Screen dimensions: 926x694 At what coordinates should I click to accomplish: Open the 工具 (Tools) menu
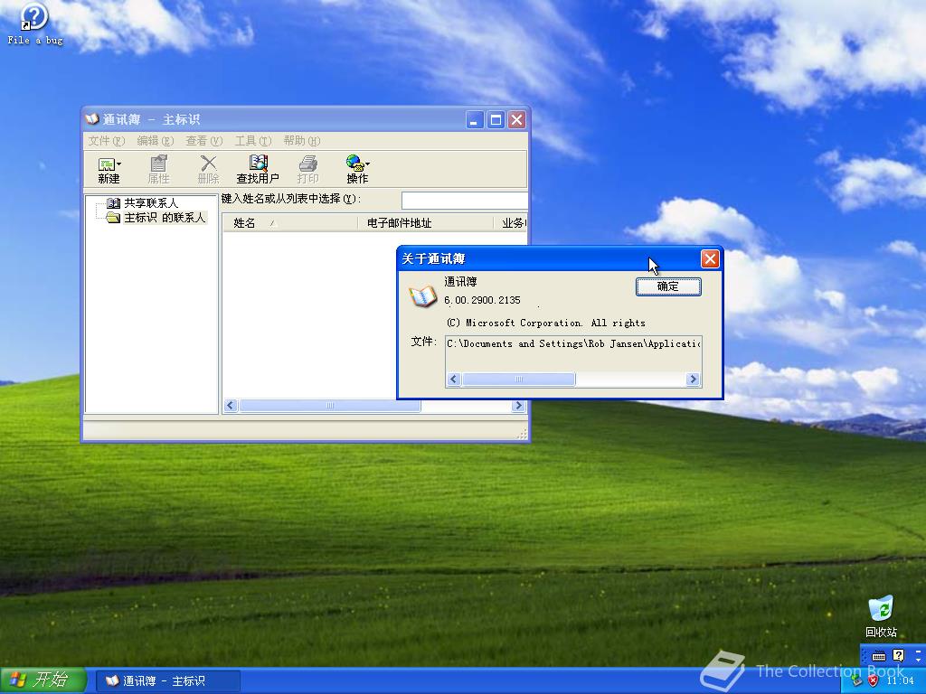253,140
